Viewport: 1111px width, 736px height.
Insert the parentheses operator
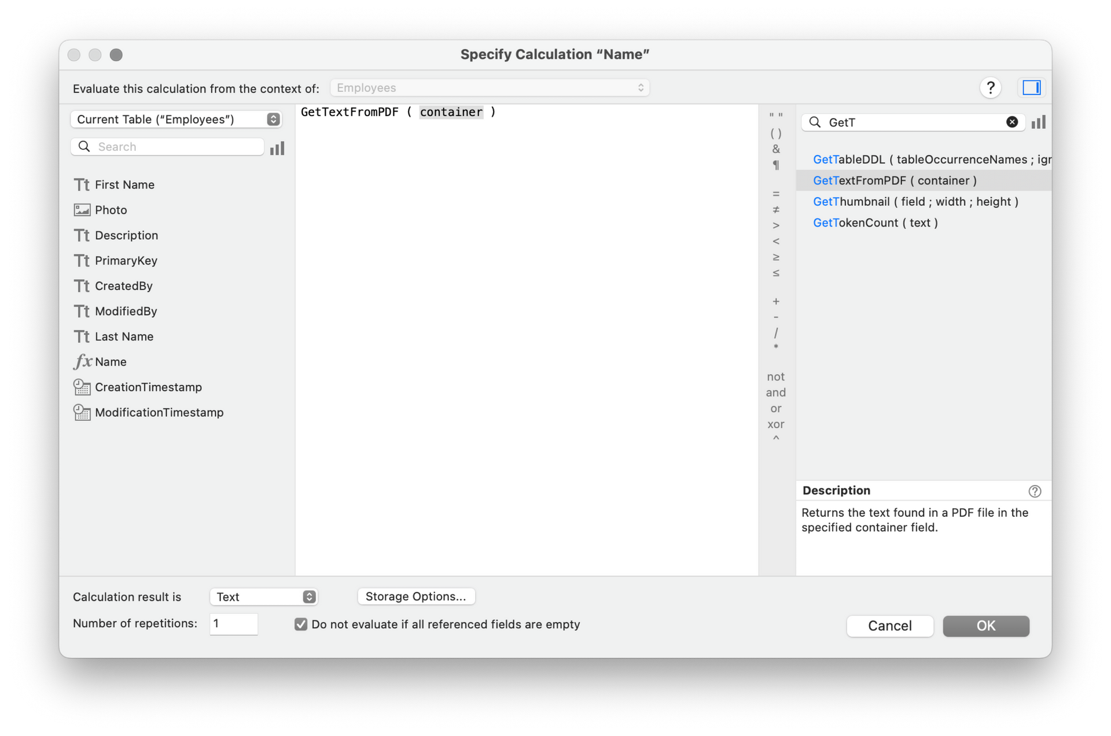[775, 134]
